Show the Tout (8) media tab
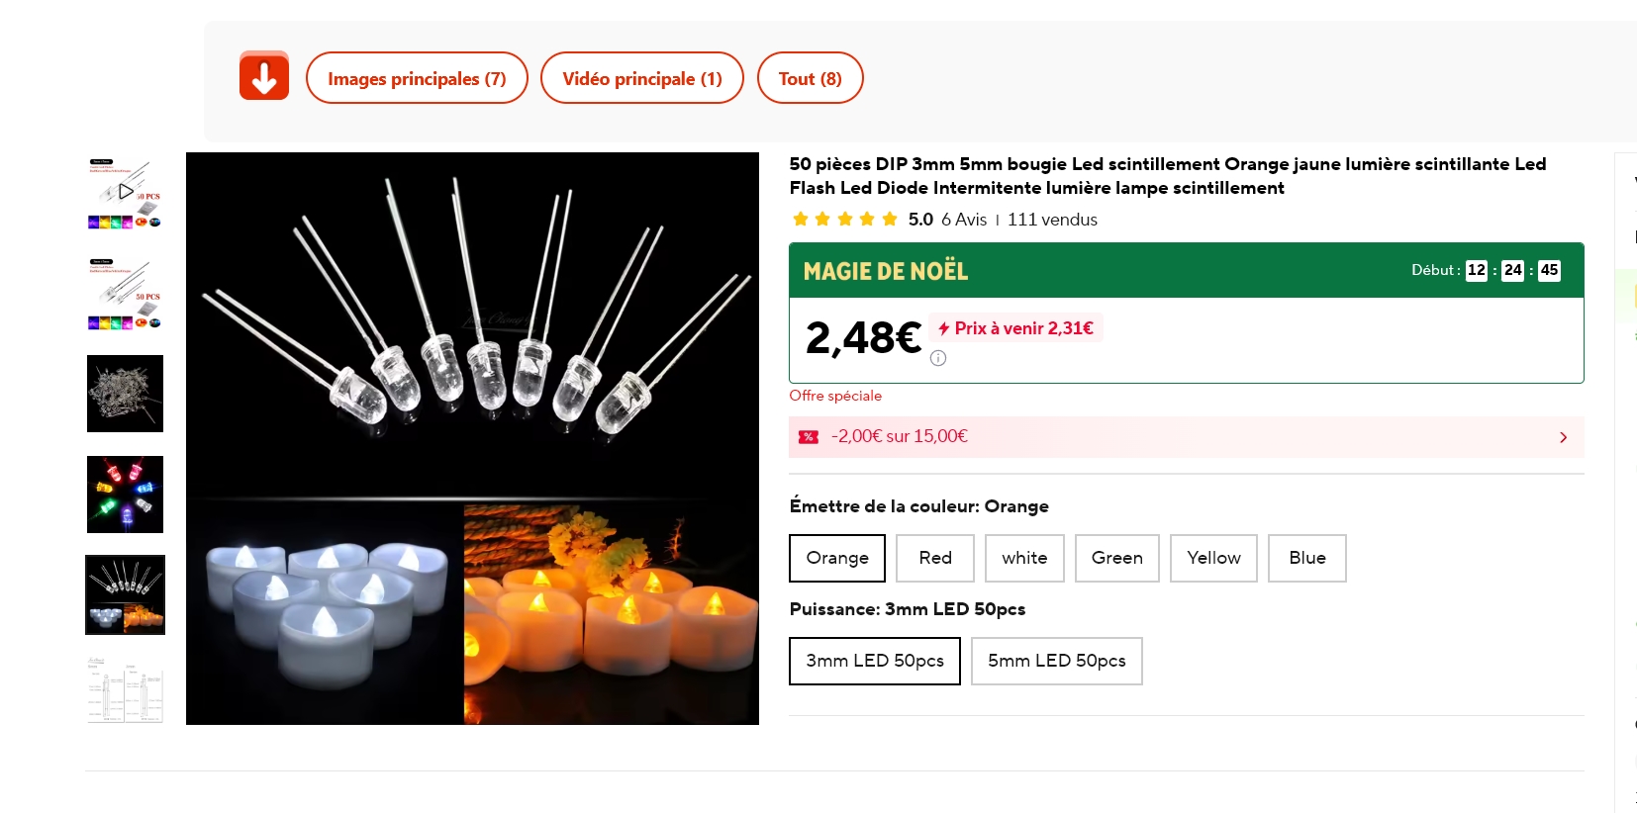 tap(810, 78)
